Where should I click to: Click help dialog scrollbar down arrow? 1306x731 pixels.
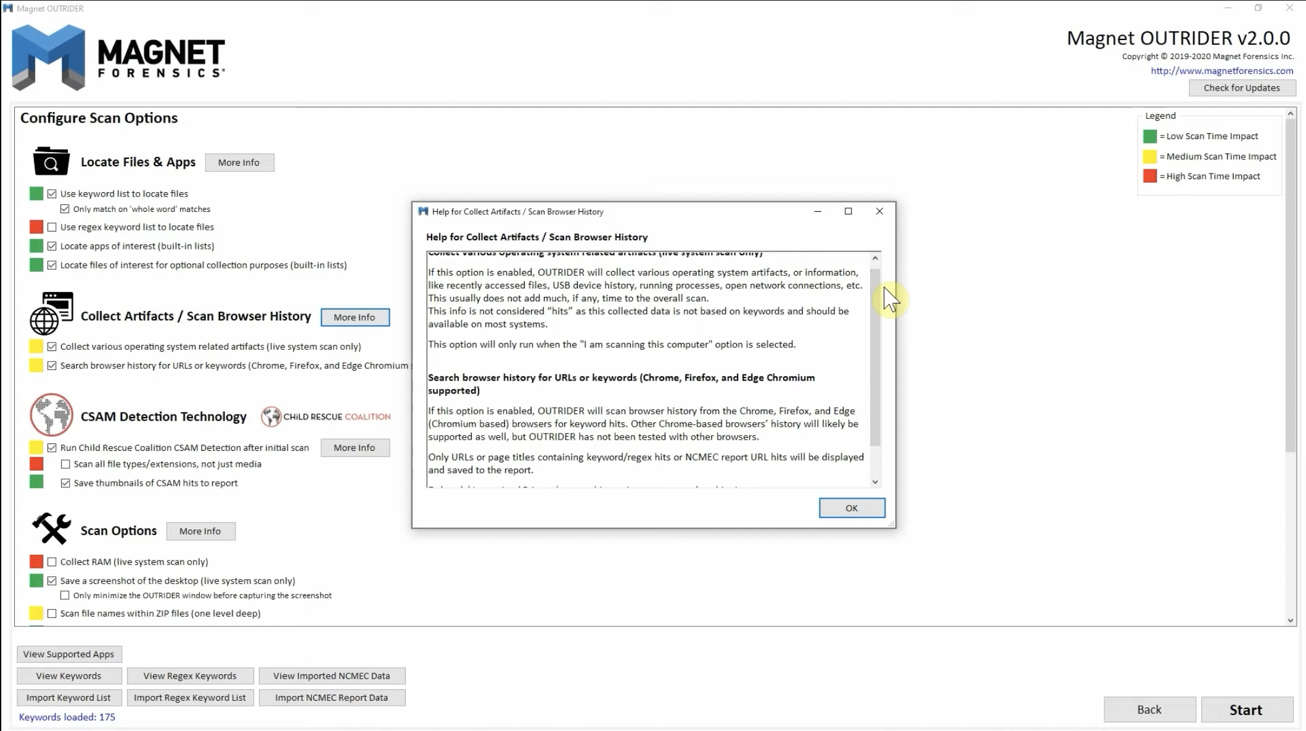[875, 482]
